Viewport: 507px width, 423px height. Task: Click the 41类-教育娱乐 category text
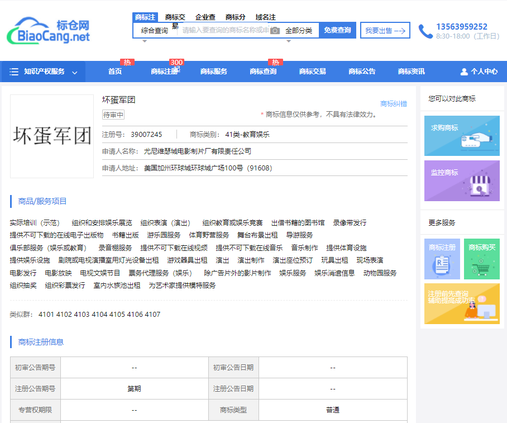(x=247, y=135)
